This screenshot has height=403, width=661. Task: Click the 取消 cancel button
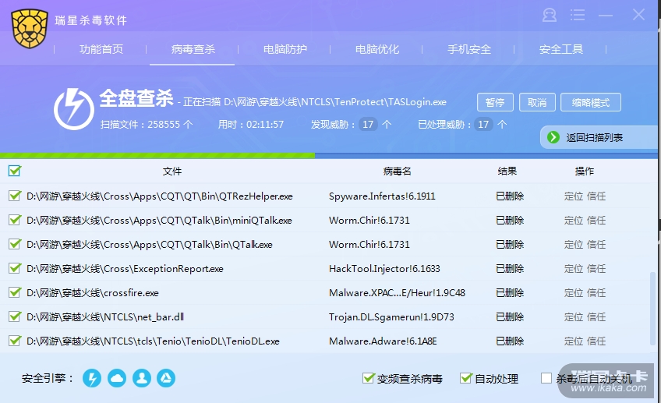537,102
